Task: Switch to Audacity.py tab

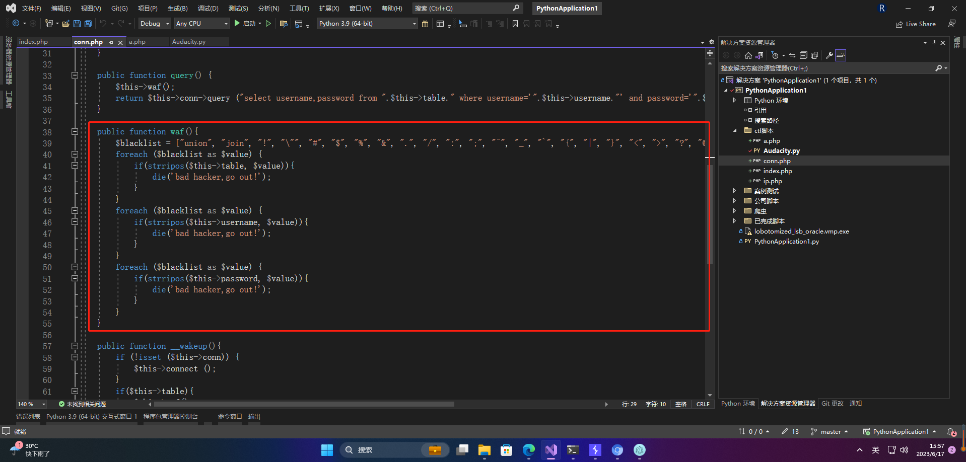Action: click(189, 42)
